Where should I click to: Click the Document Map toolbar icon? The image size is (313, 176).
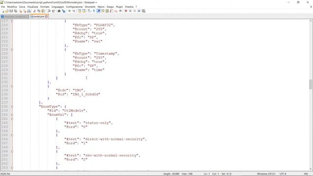[107, 11]
